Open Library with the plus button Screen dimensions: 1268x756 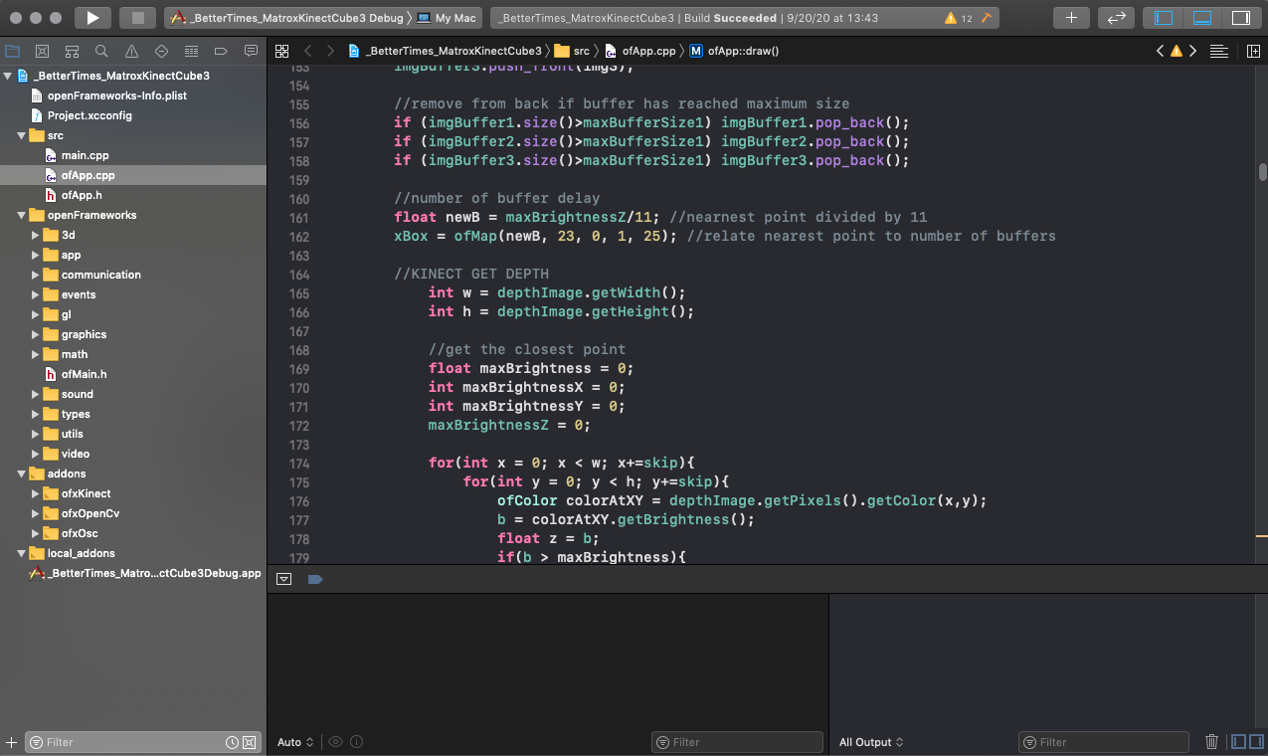tap(1071, 18)
